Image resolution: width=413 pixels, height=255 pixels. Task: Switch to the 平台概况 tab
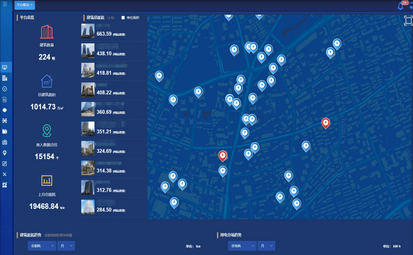point(23,5)
